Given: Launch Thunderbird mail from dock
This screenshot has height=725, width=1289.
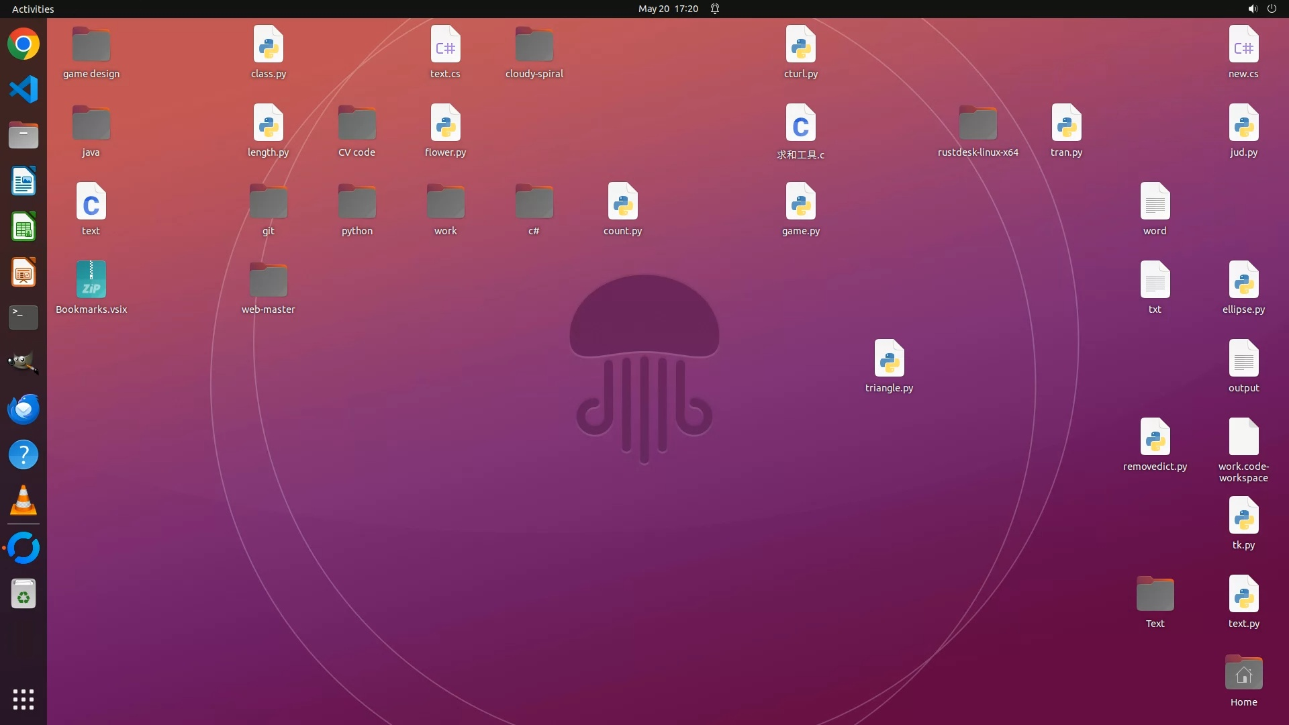Looking at the screenshot, I should click(x=23, y=409).
